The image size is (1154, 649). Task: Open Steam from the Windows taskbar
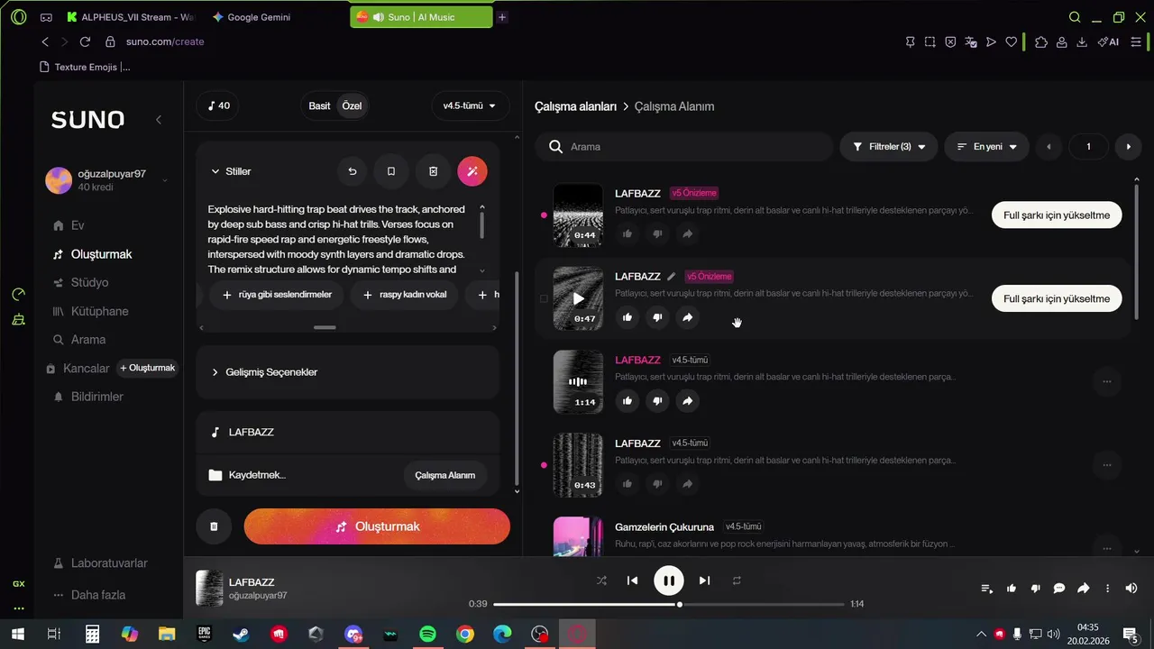point(241,635)
